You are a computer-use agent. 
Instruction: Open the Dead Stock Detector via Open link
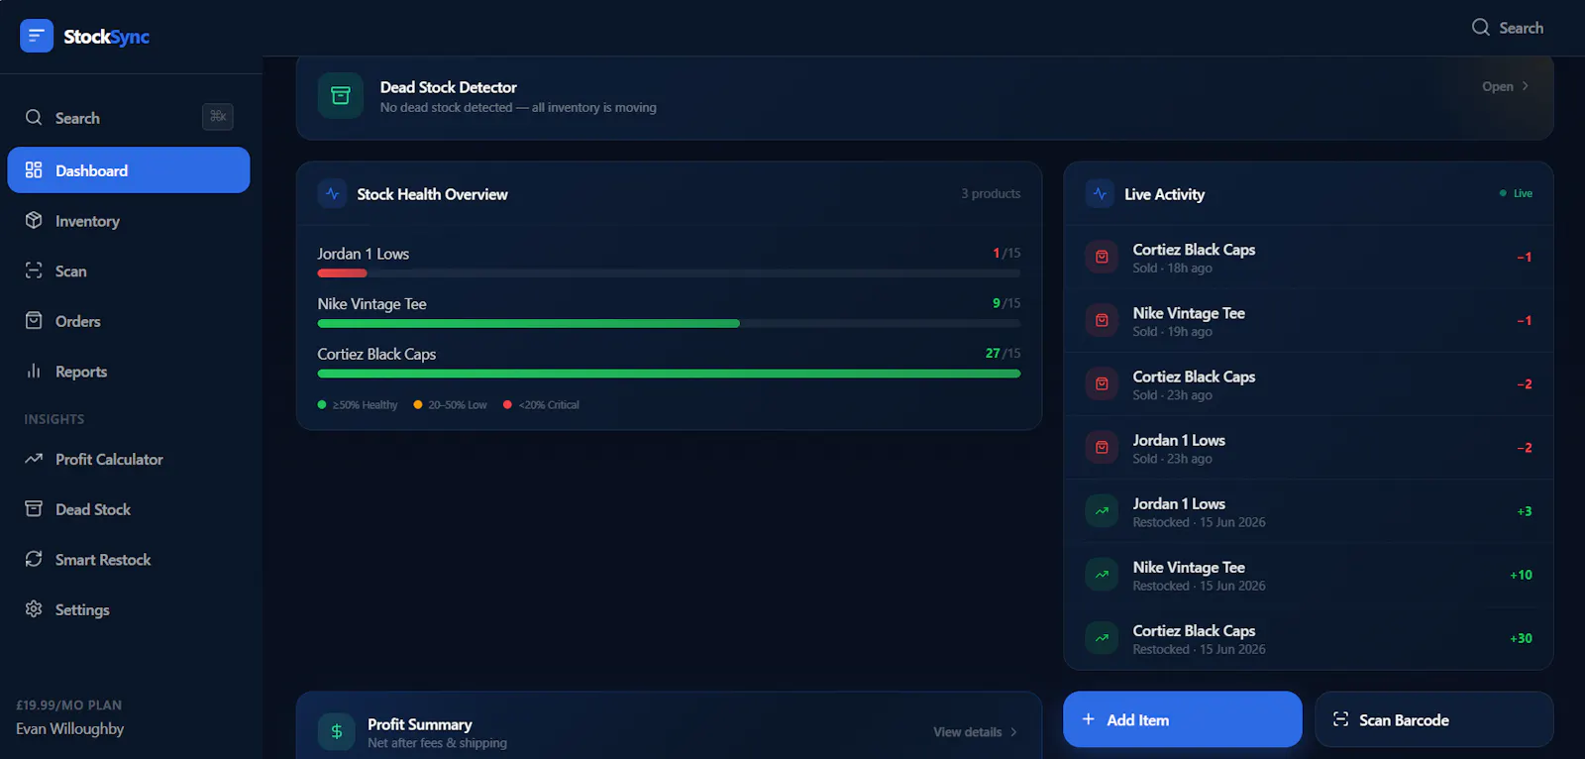click(1506, 86)
